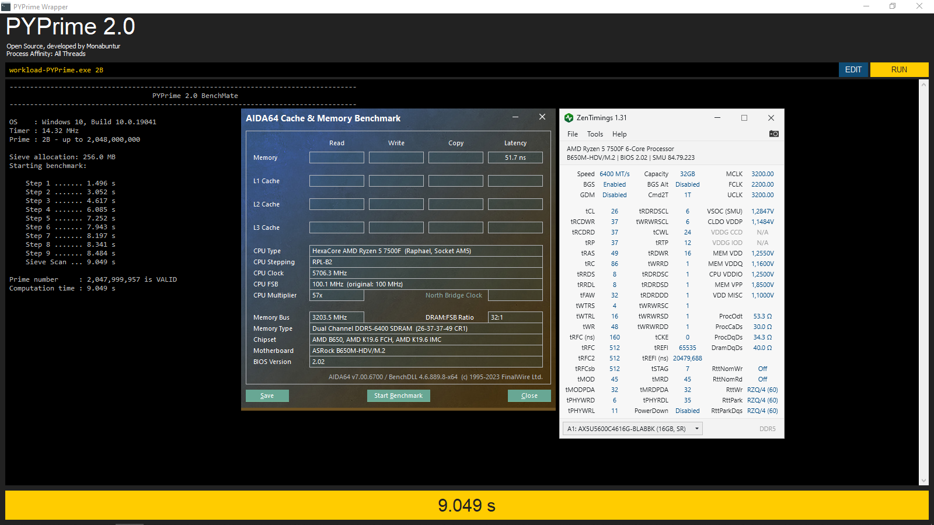The height and width of the screenshot is (525, 934).
Task: Click the yellow 9.049 s result bar
Action: pos(467,505)
